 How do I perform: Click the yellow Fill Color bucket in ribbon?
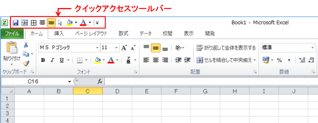(98, 60)
